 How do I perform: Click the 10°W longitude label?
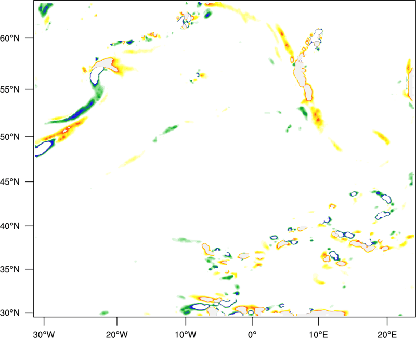(x=186, y=334)
